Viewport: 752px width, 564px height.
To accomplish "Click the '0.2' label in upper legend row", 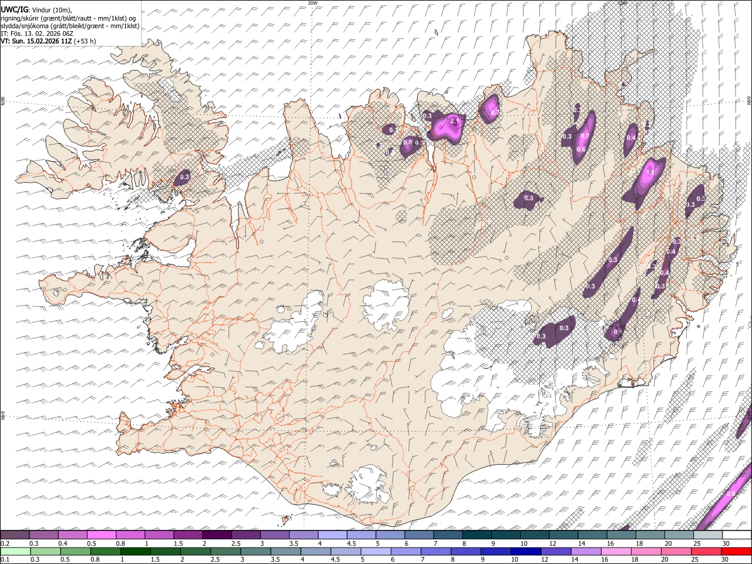I will click(x=5, y=543).
